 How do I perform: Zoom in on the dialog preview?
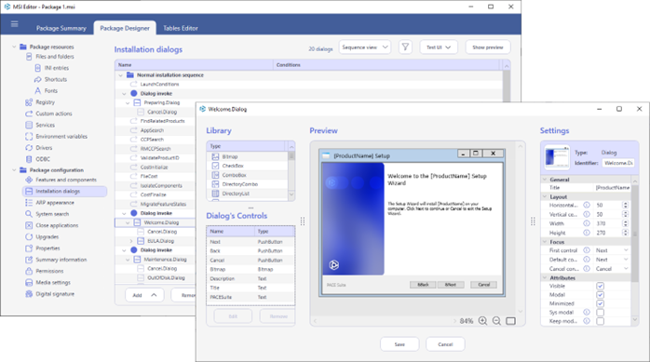point(482,321)
